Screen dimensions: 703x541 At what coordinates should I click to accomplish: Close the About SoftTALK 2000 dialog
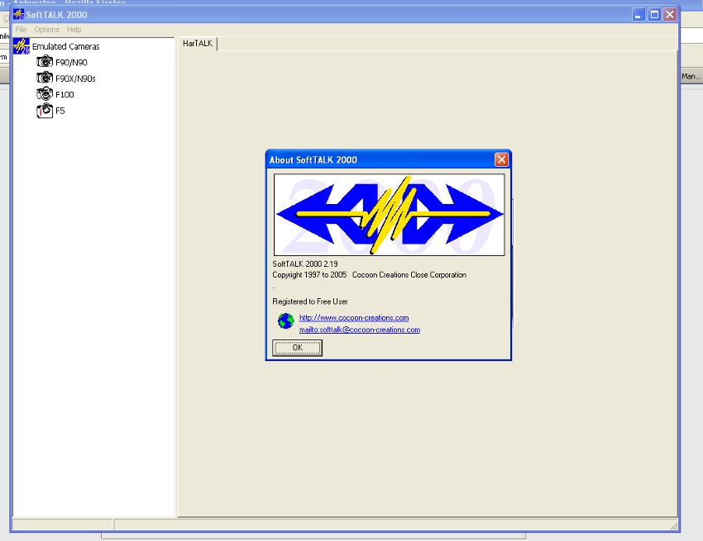tap(501, 159)
